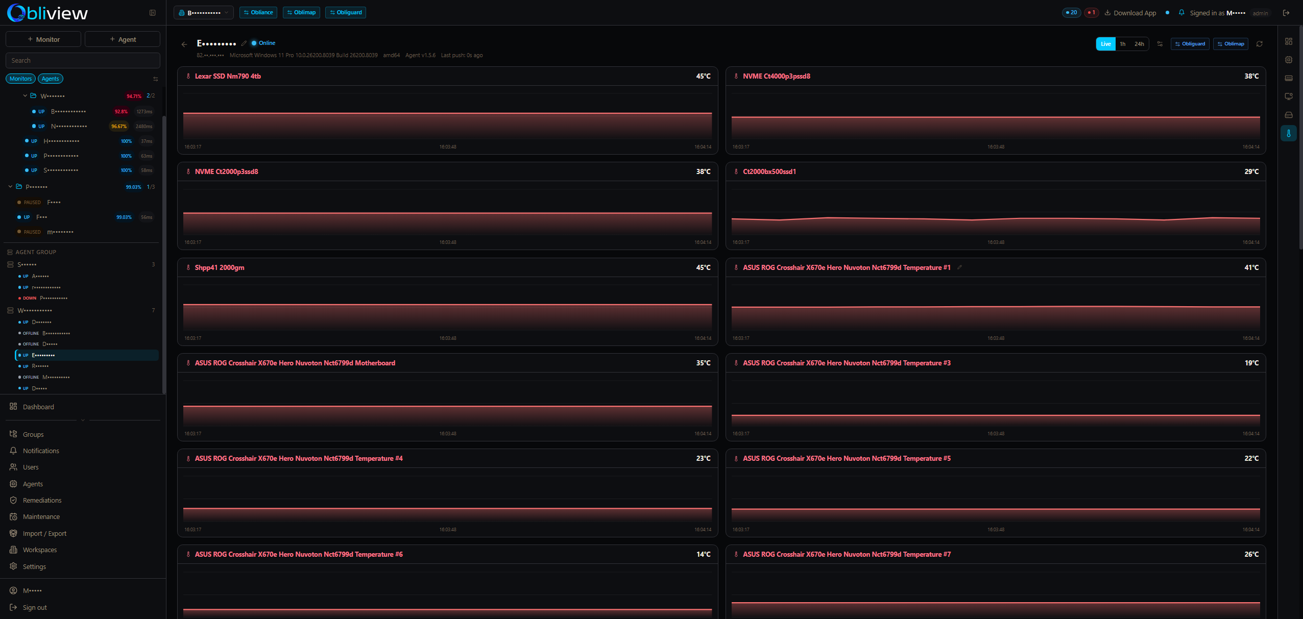Collapse the P folder group showing 99.03%
The width and height of the screenshot is (1303, 619).
(10, 187)
